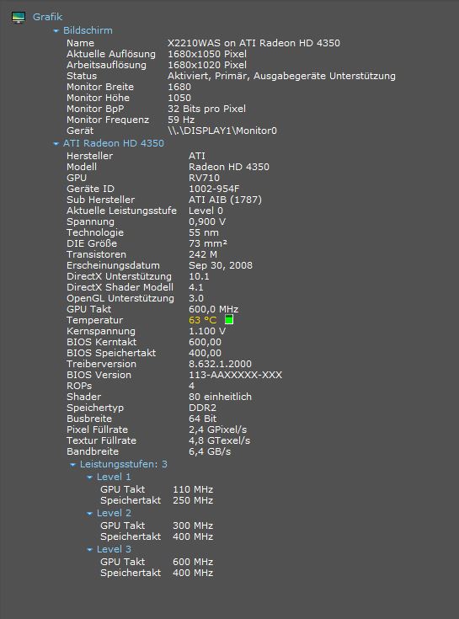459x619 pixels.
Task: Click the BIOS Kerntakt label
Action: coord(101,342)
